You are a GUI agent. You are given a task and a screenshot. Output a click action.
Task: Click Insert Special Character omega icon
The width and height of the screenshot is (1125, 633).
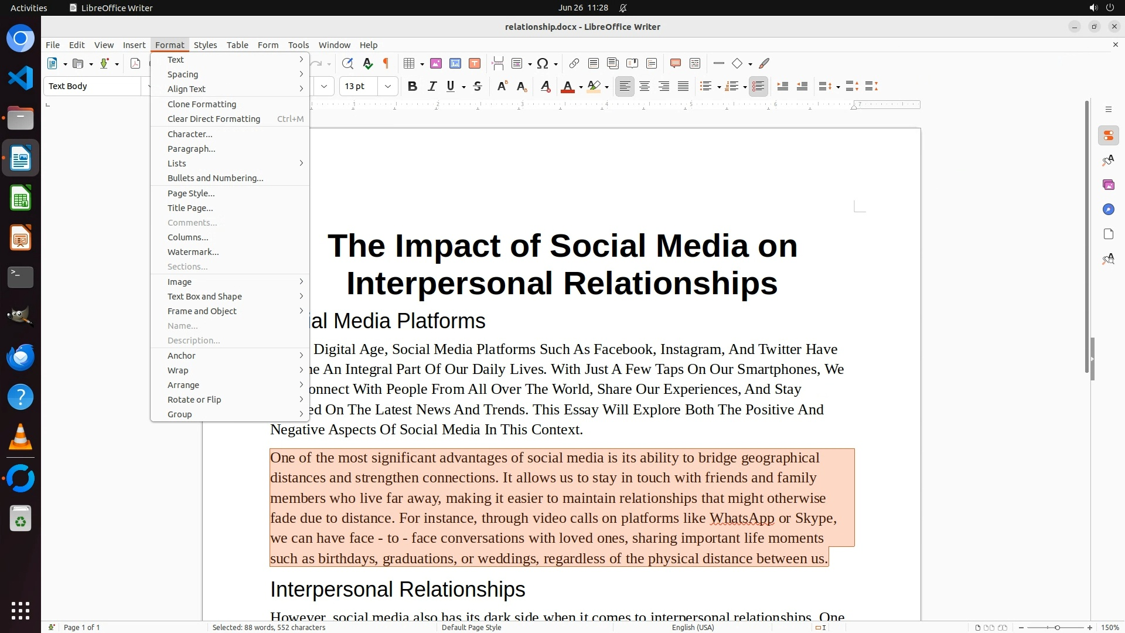543,63
